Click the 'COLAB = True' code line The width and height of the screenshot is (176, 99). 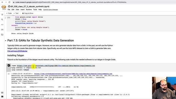point(21,19)
